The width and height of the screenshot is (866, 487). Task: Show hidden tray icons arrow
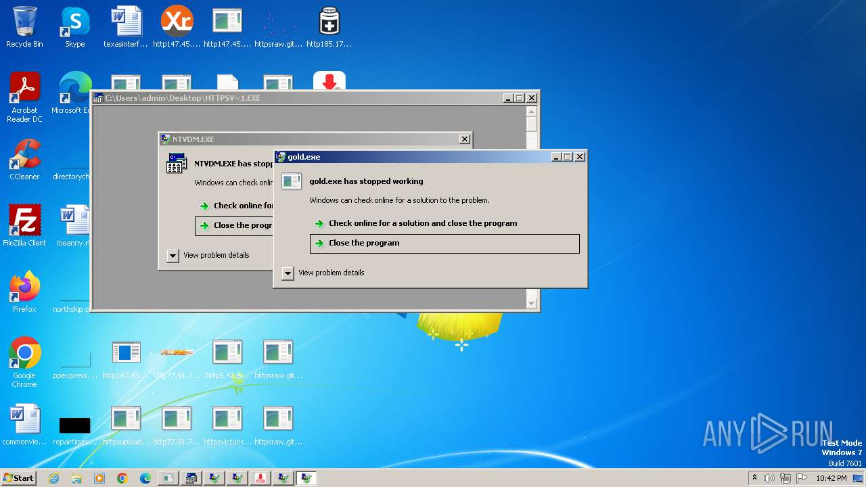pyautogui.click(x=754, y=478)
